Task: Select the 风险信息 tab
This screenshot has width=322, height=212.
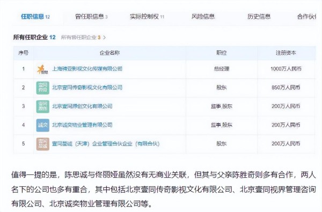Action: point(203,17)
